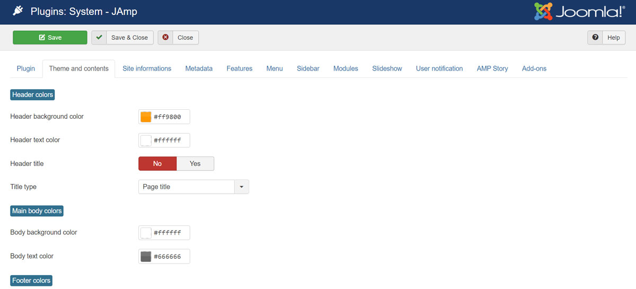Click the Header colors section label

(x=32, y=95)
